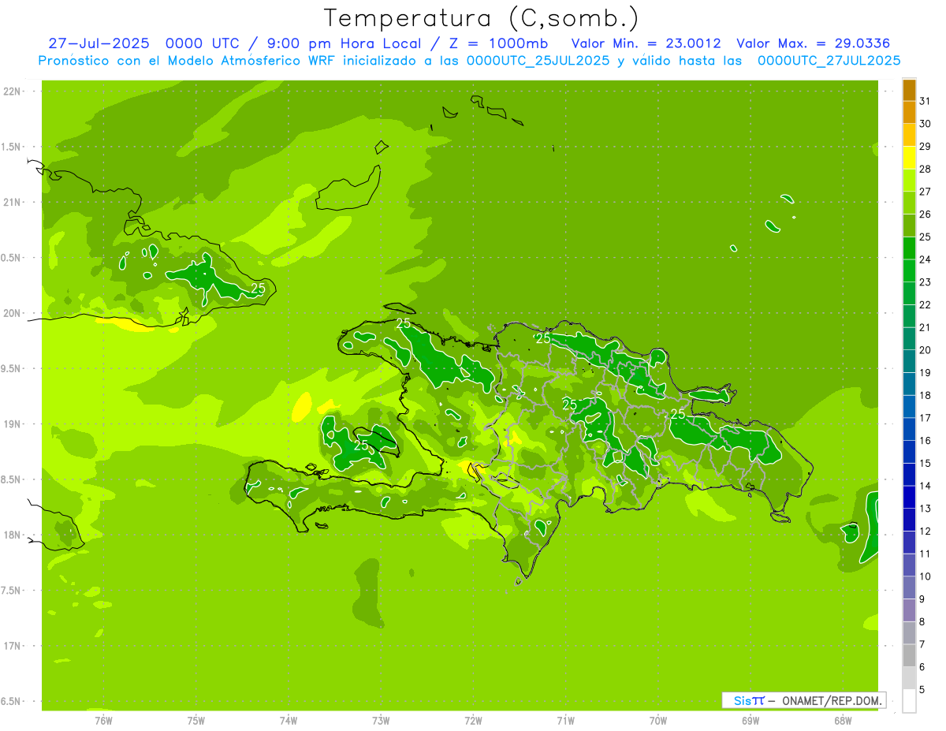The image size is (946, 731).
Task: Click the latitude label "22N"
Action: click(x=12, y=91)
